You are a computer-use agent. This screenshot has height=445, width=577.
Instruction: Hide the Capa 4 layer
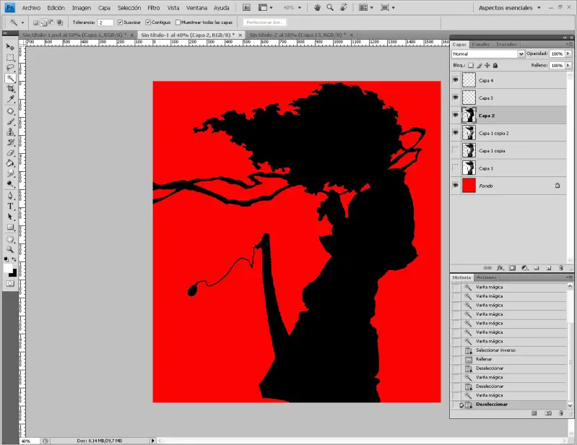pos(456,79)
